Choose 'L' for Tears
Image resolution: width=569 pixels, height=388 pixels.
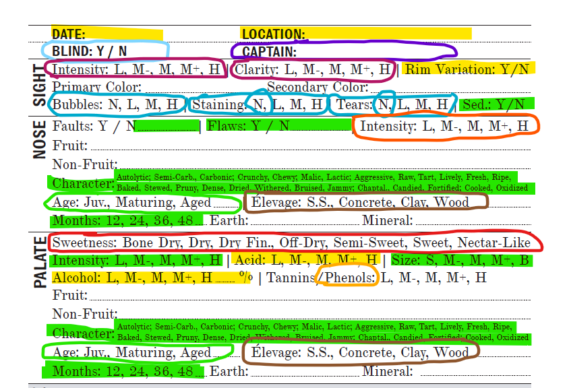pos(400,104)
